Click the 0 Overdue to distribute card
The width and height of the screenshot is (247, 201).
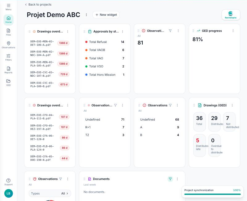(214, 145)
